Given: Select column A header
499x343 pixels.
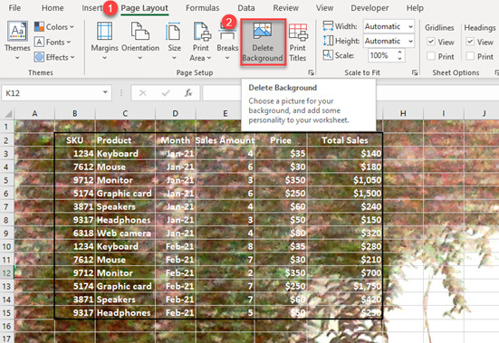Looking at the screenshot, I should point(34,113).
